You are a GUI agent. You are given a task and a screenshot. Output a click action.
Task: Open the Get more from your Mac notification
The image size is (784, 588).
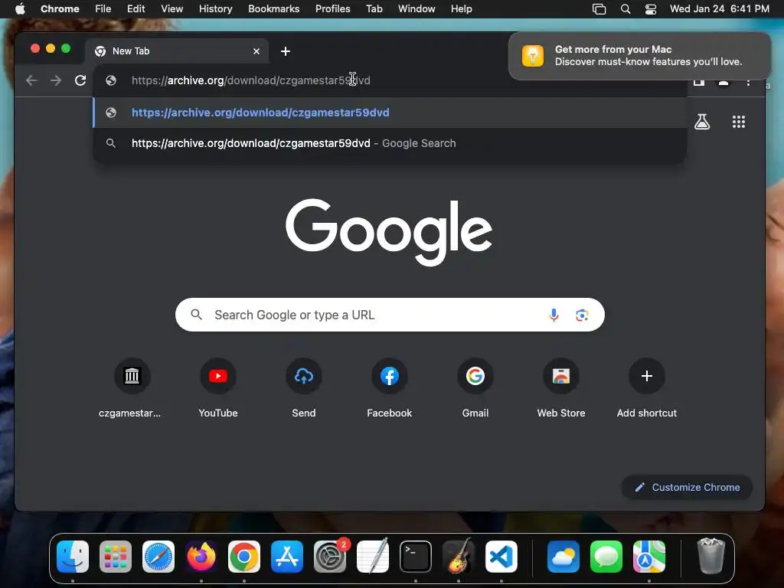pyautogui.click(x=639, y=55)
